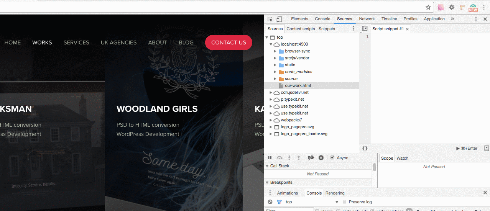The width and height of the screenshot is (490, 211).
Task: Toggle the bottom-right drawer icon of editor
Action: tap(487, 148)
